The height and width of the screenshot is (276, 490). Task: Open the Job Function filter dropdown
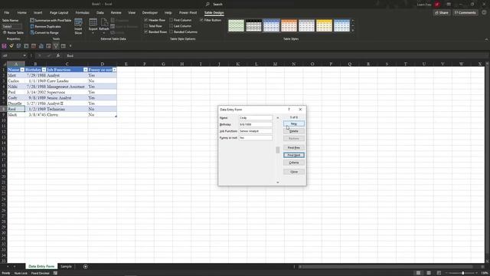[x=85, y=70]
